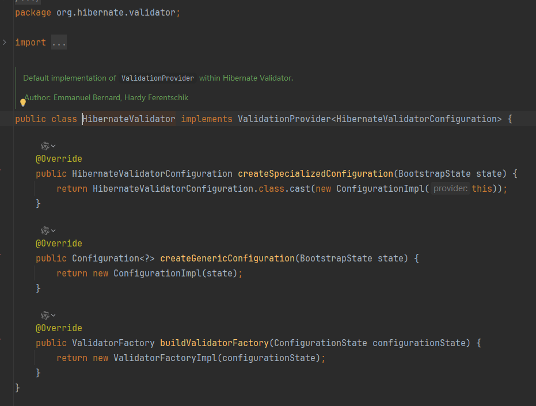Open the inlay hint dropdown above createSpecializedConfiguration
536x406 pixels.
coord(54,146)
